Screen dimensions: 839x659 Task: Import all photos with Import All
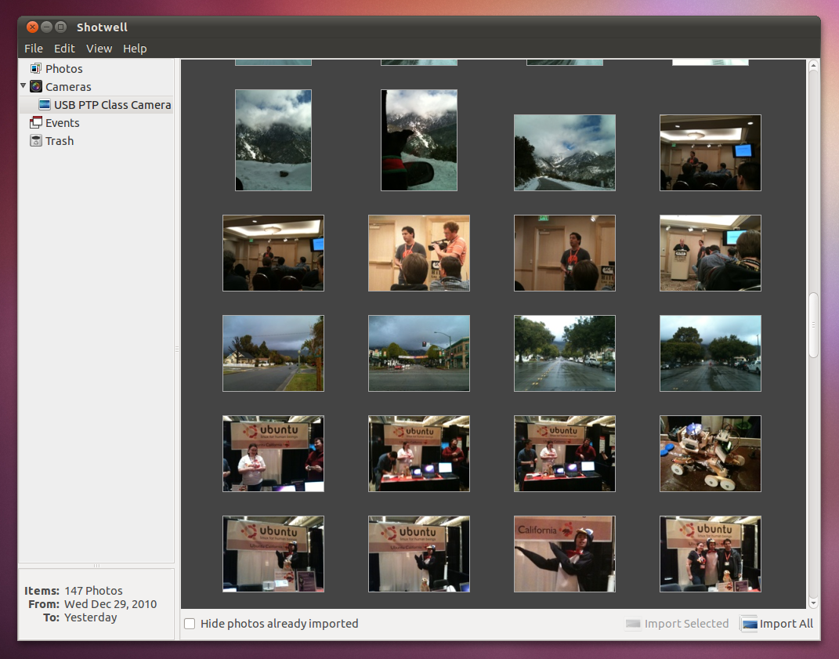[777, 624]
